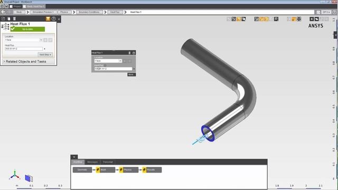Click the dark icon after the orange selection icon
338x190 pixels.
coord(243,19)
